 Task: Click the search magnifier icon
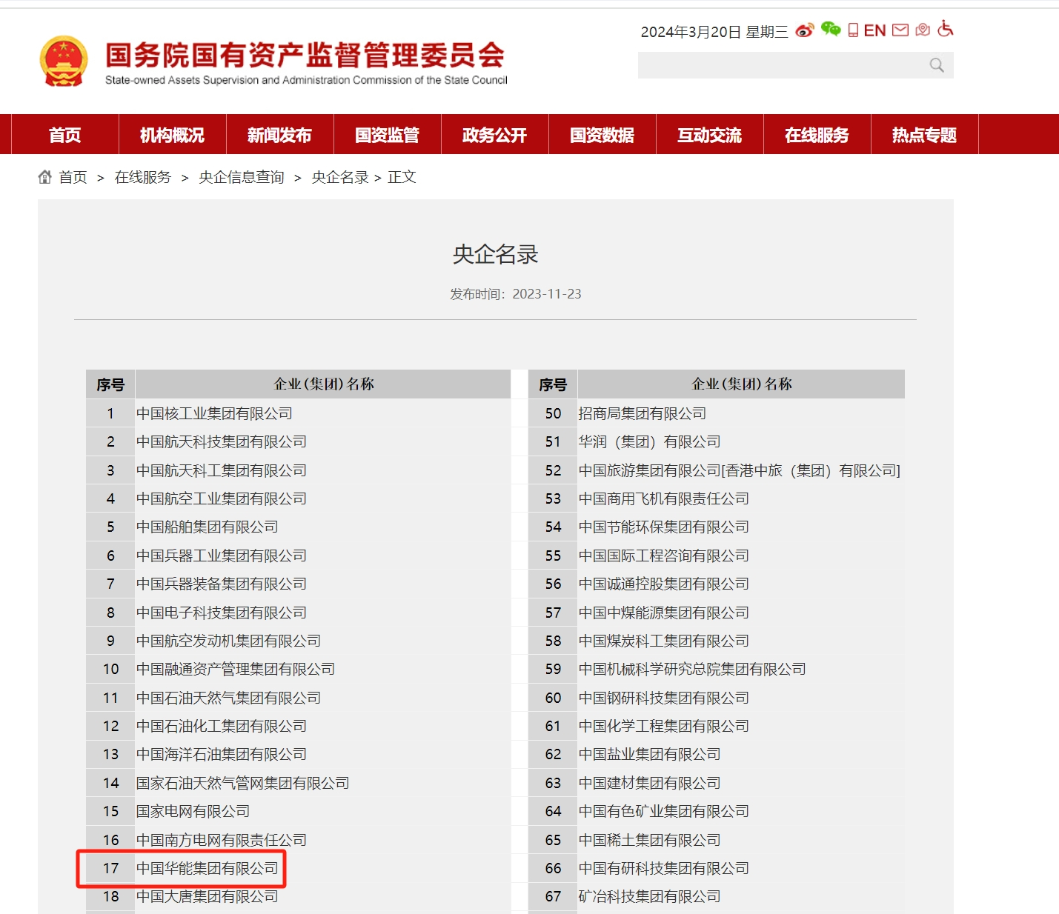coord(935,65)
